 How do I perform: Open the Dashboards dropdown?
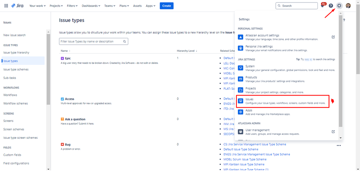pos(91,6)
